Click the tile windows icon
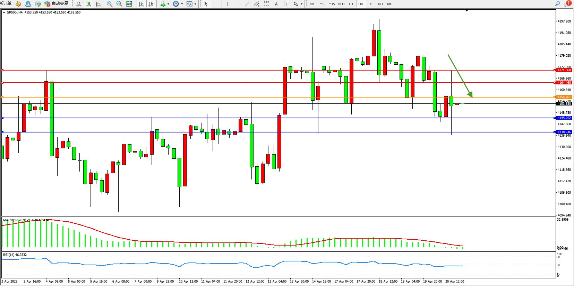574x286 pixels. 129,4
